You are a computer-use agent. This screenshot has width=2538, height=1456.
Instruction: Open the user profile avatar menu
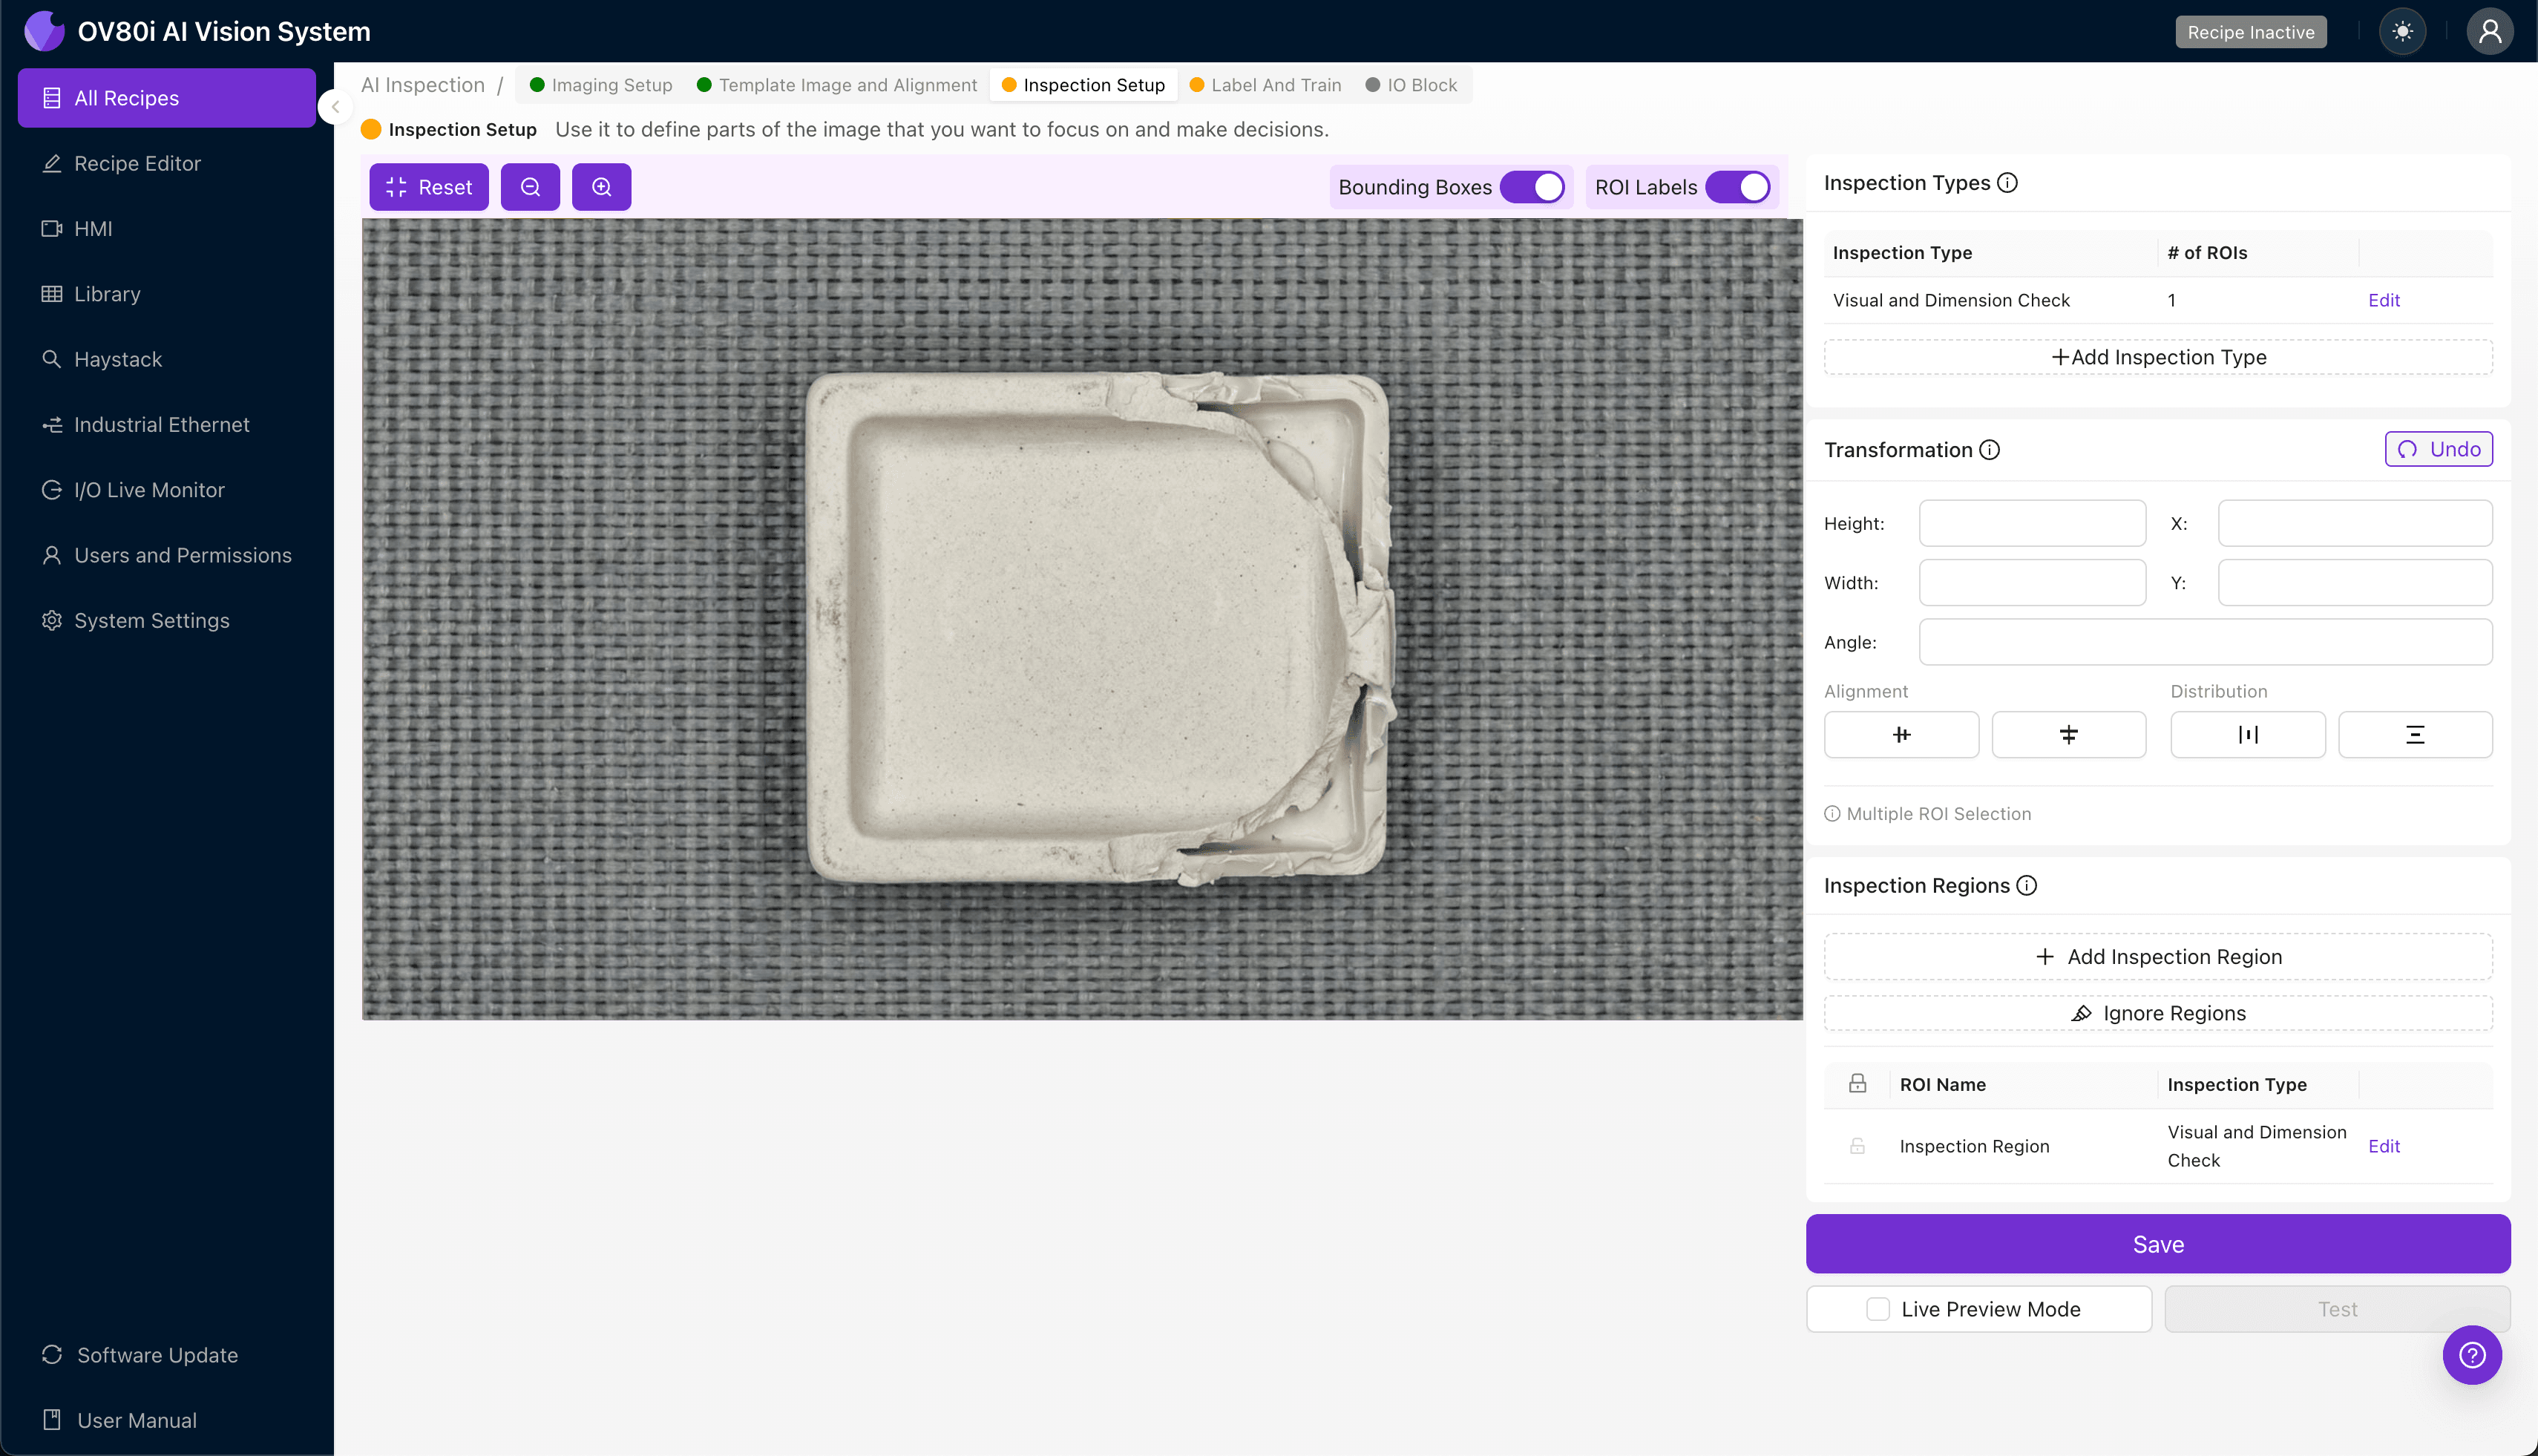pos(2490,31)
